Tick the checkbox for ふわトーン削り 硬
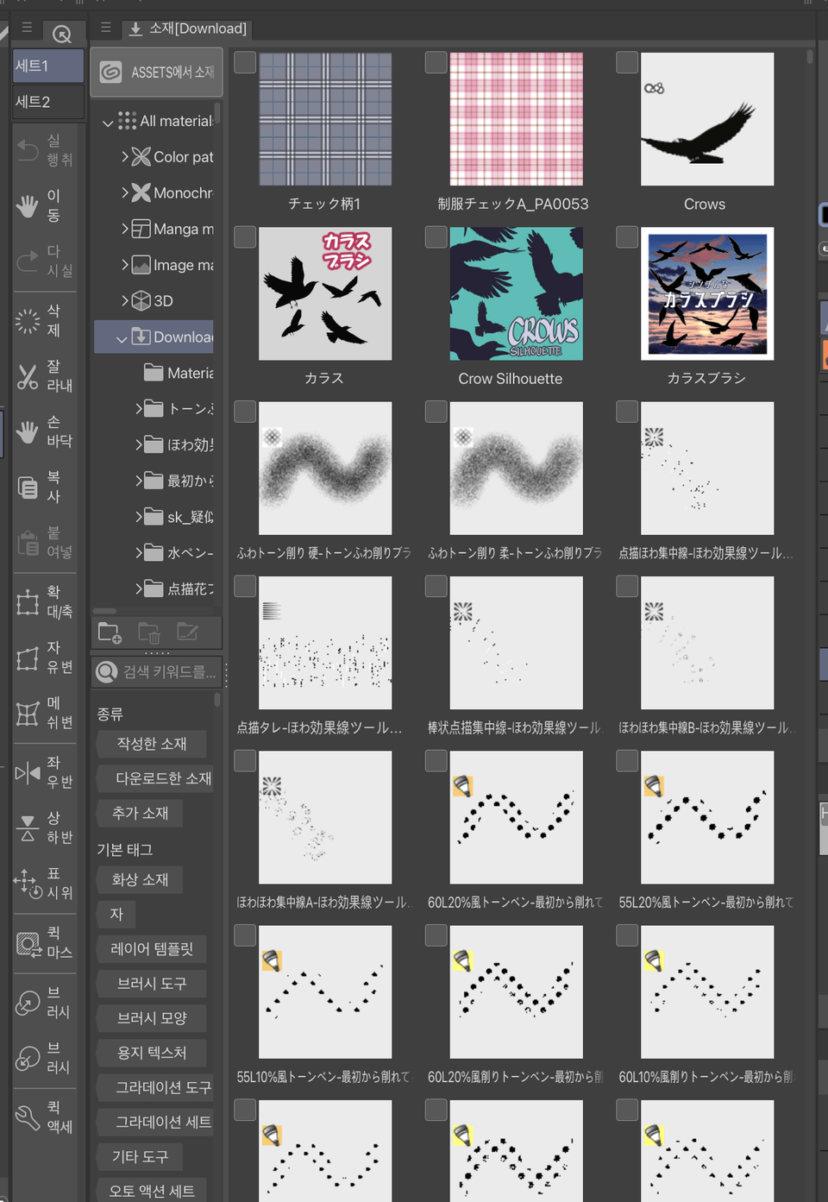The height and width of the screenshot is (1202, 828). (x=245, y=411)
